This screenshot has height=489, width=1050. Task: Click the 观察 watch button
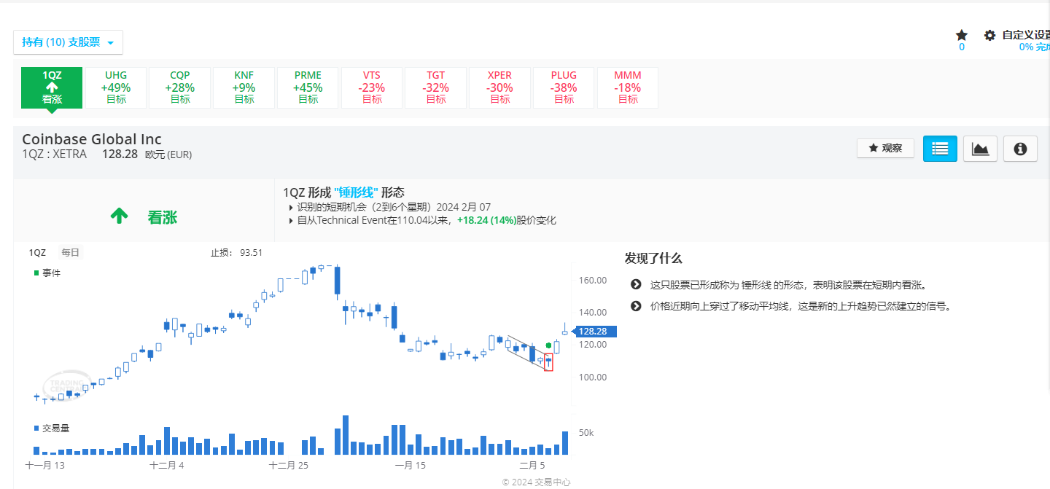pyautogui.click(x=885, y=148)
